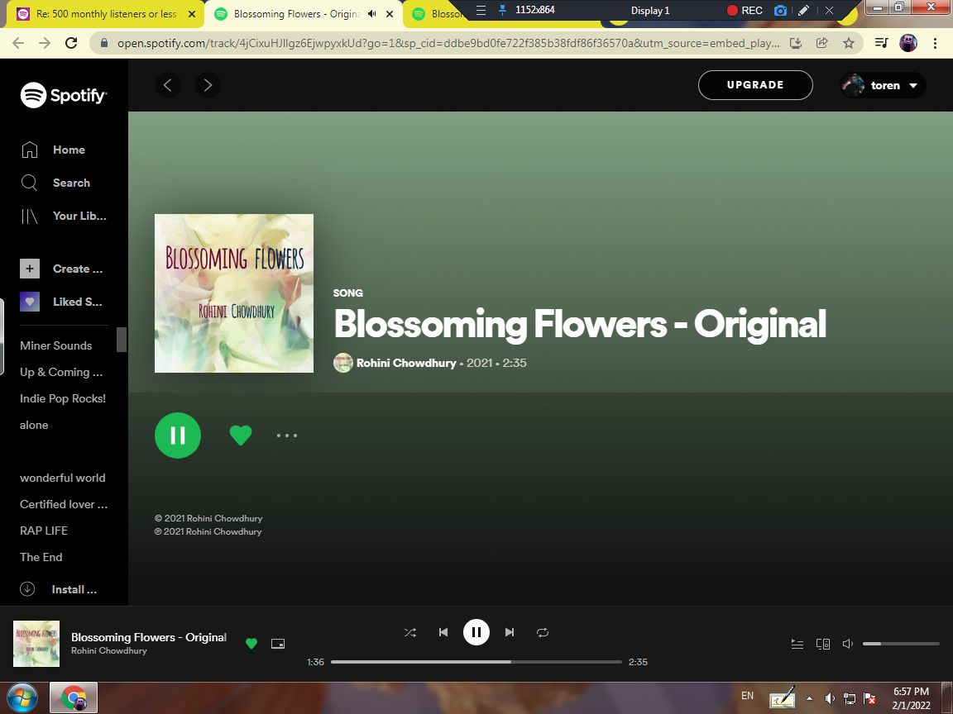
Task: Adjust the volume slider
Action: (x=901, y=644)
